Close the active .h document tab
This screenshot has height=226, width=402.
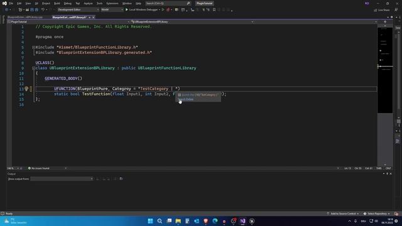[94, 17]
